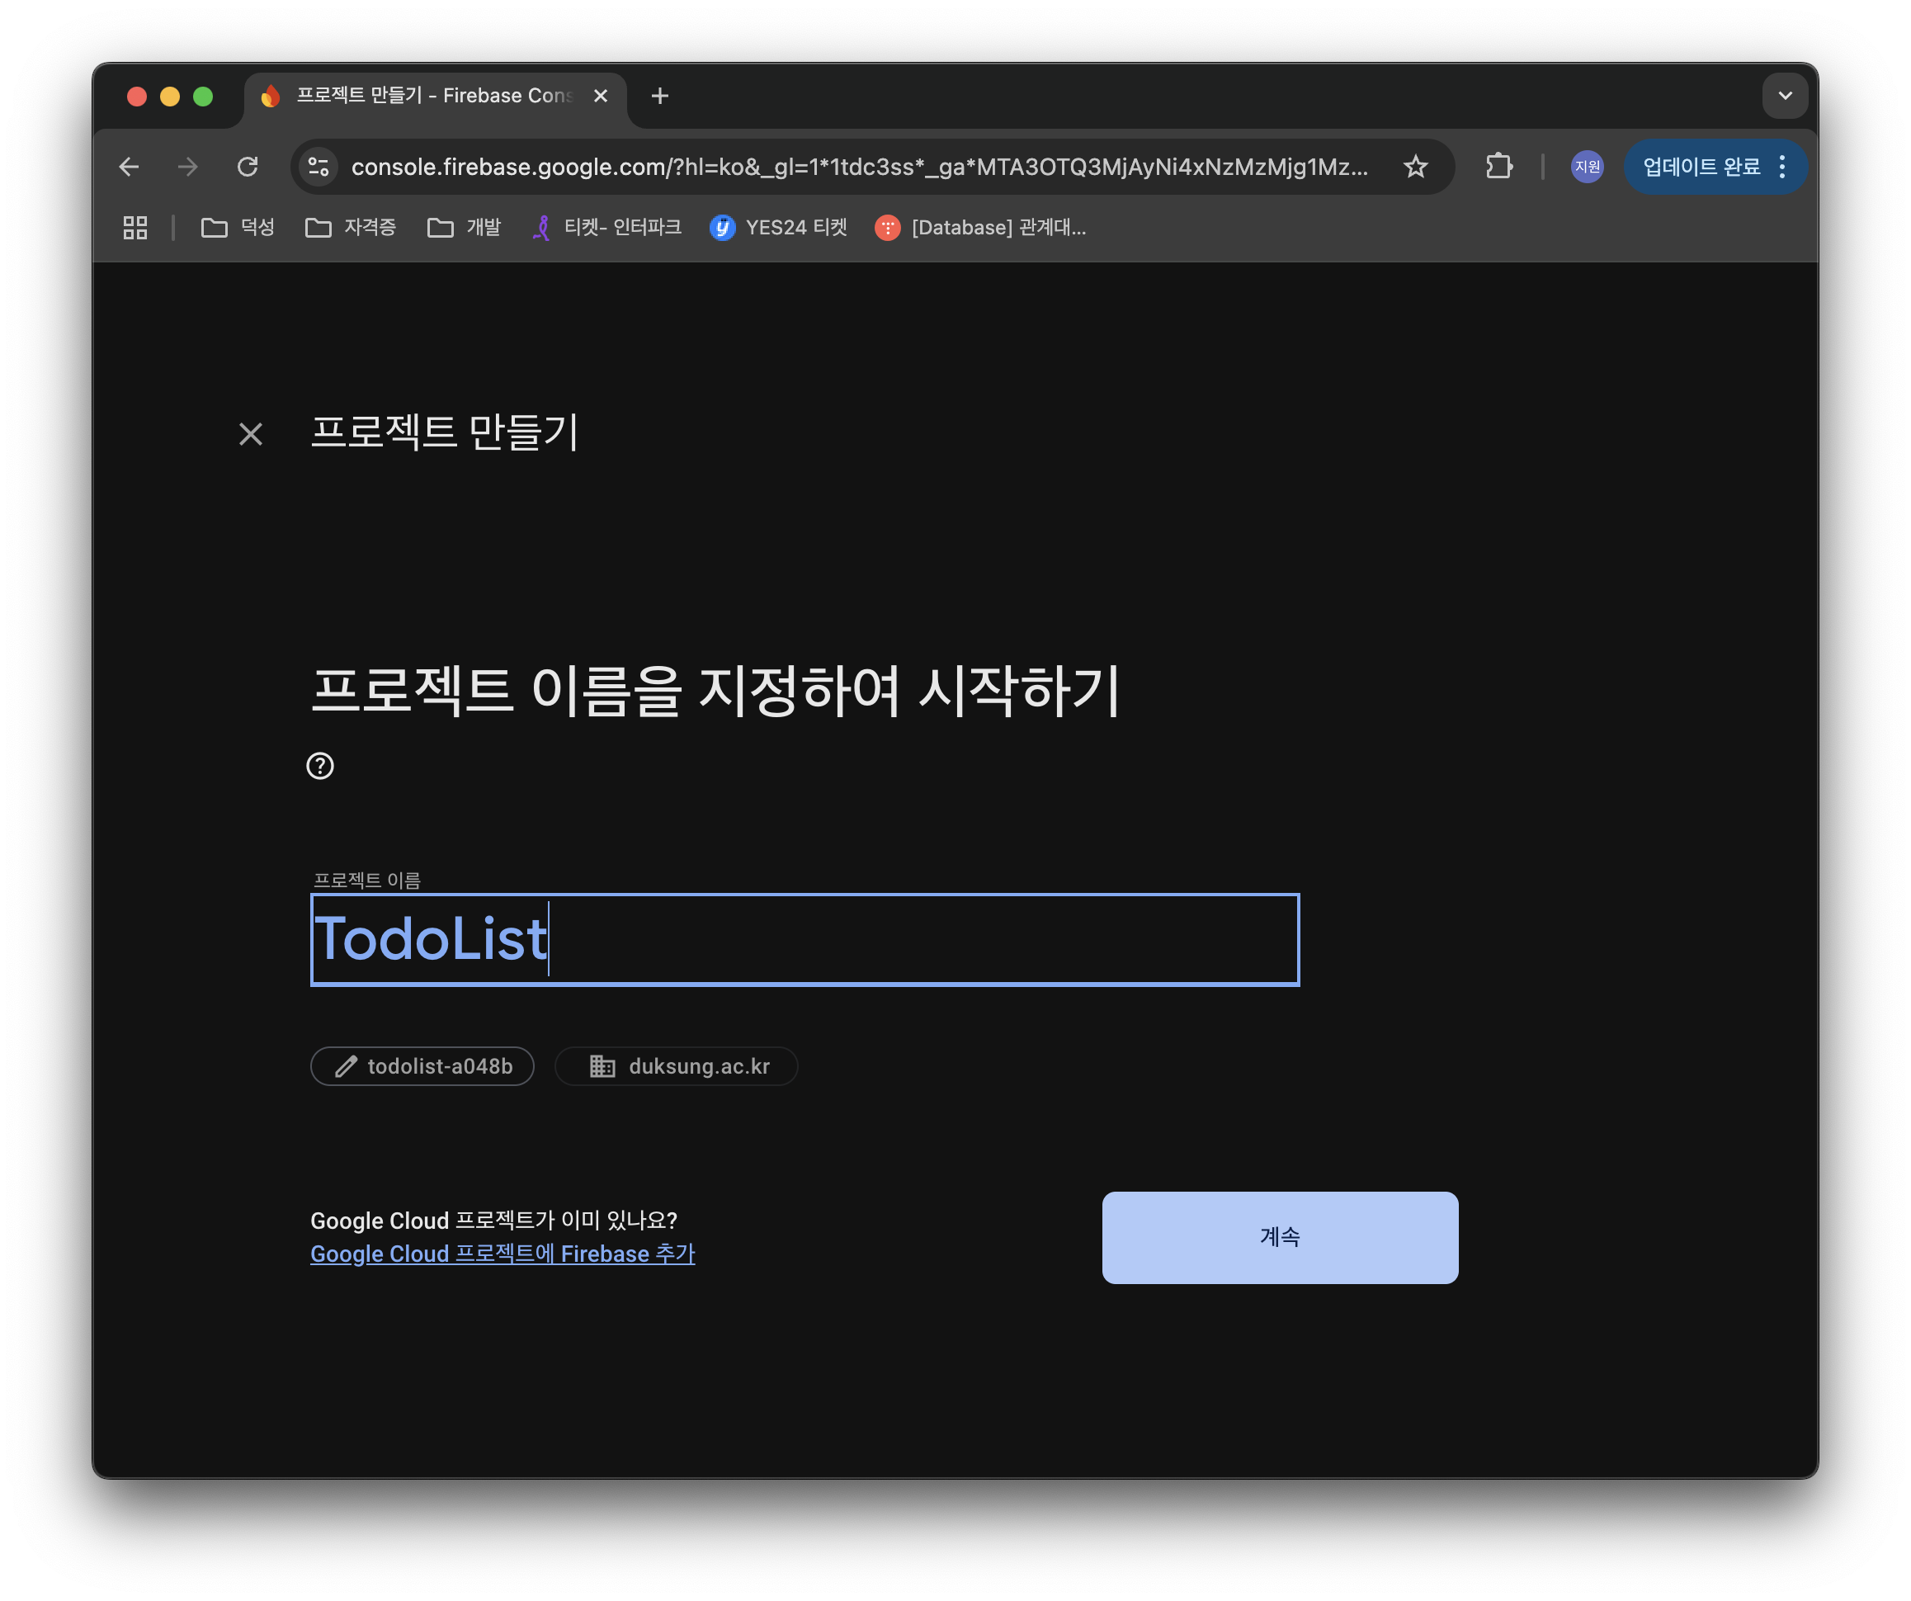Open the apps grid in bookmarks bar
Image resolution: width=1911 pixels, height=1601 pixels.
pyautogui.click(x=135, y=228)
